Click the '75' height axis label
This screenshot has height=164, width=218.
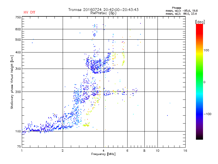point(19,147)
